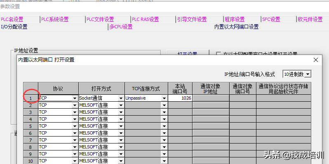Enable the 在以太网配置窗口中设置打开设置 checkbox

point(219,54)
